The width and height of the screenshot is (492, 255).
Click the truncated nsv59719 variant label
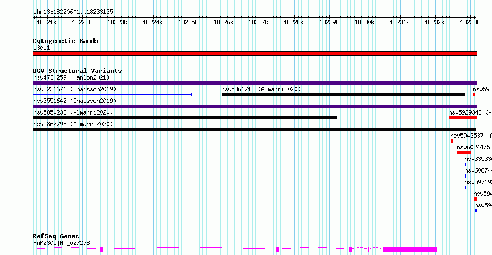tap(478, 182)
